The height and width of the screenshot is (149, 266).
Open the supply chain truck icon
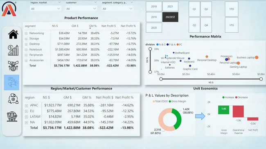click(13, 98)
